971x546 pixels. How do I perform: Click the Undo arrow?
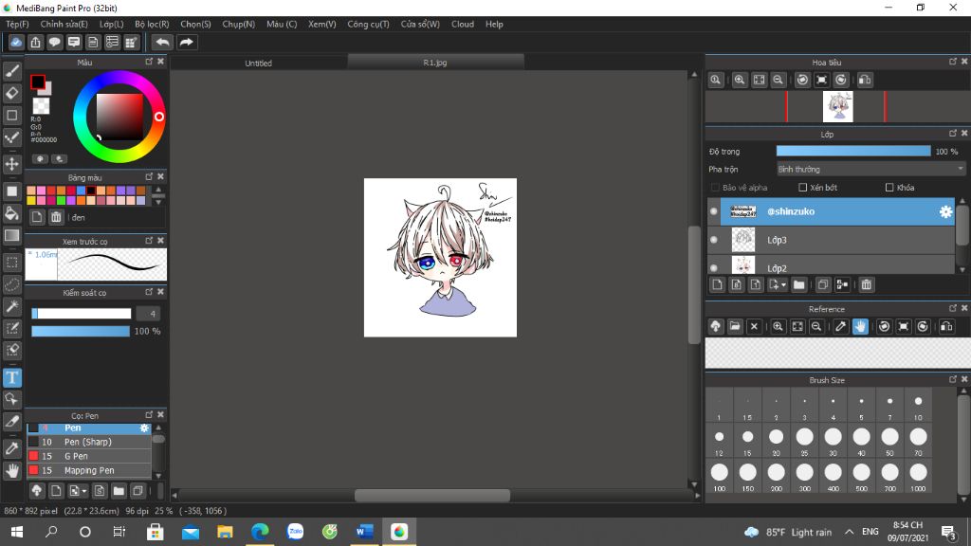pos(163,42)
